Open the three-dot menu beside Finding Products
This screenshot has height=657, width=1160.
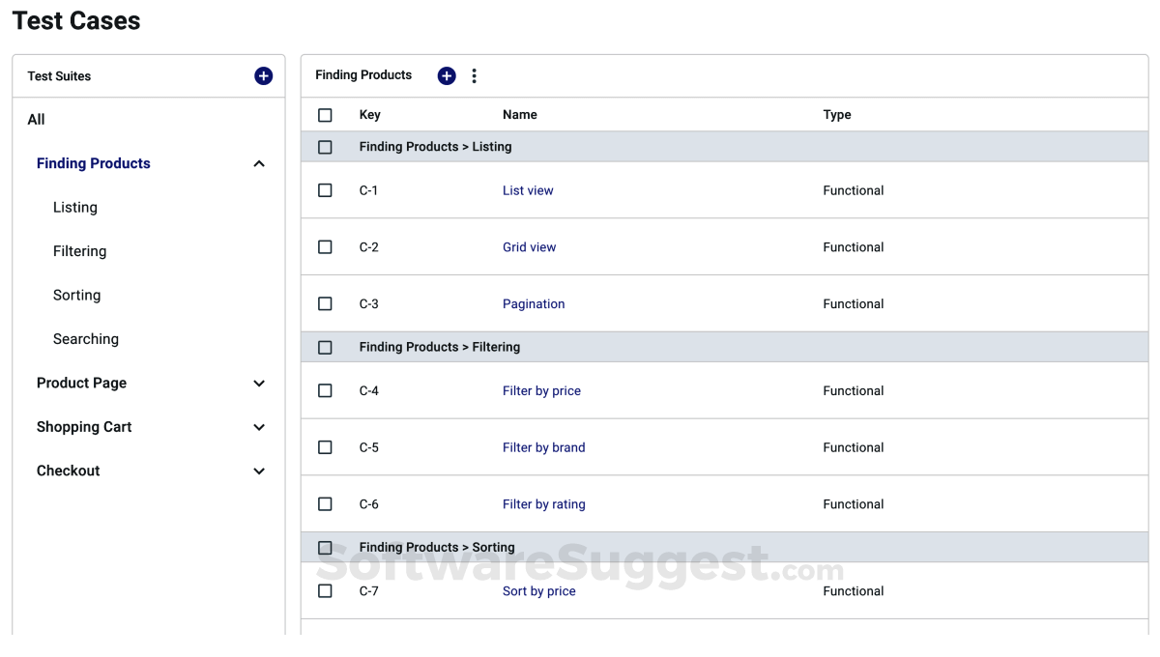tap(474, 75)
